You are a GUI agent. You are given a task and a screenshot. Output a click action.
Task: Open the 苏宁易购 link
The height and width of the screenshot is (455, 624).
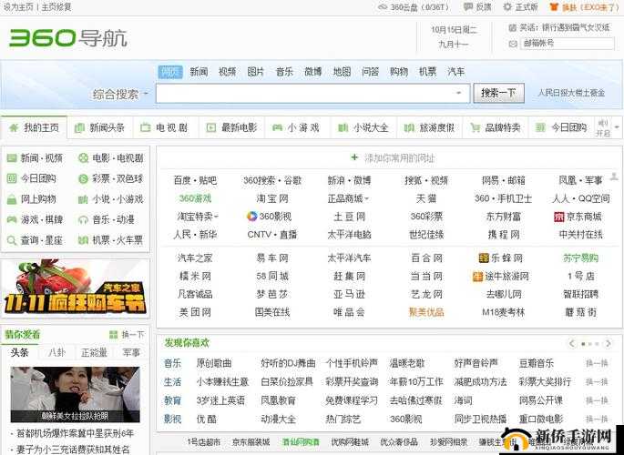point(580,258)
